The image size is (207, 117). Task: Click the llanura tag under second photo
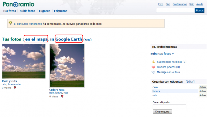[59, 93]
